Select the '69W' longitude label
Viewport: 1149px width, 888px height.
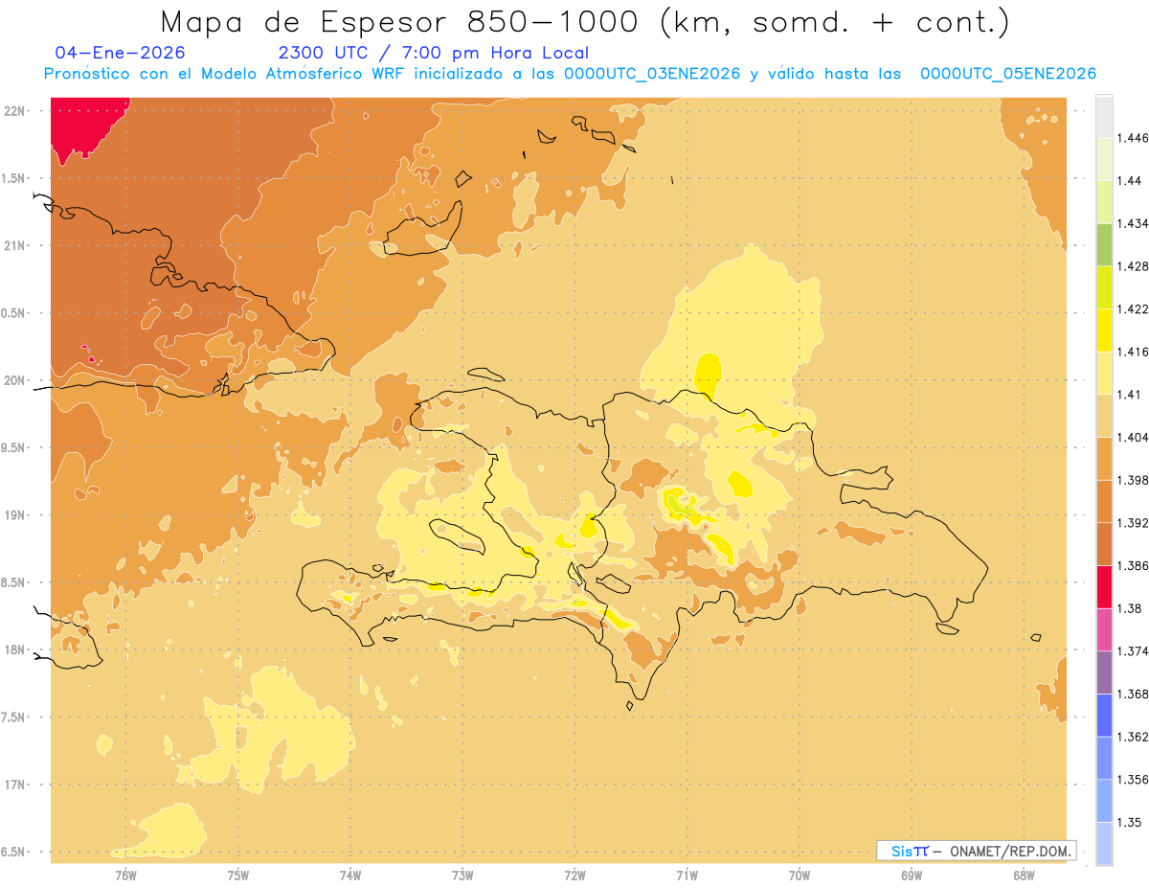[x=912, y=876]
